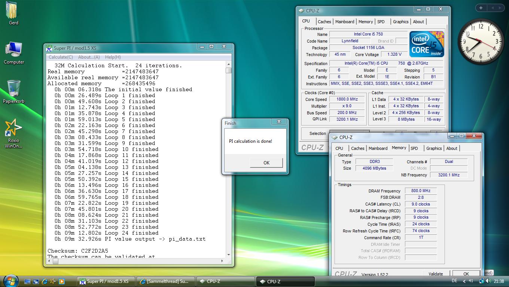Open the Computer desktop icon
The height and width of the screenshot is (287, 509).
13,50
